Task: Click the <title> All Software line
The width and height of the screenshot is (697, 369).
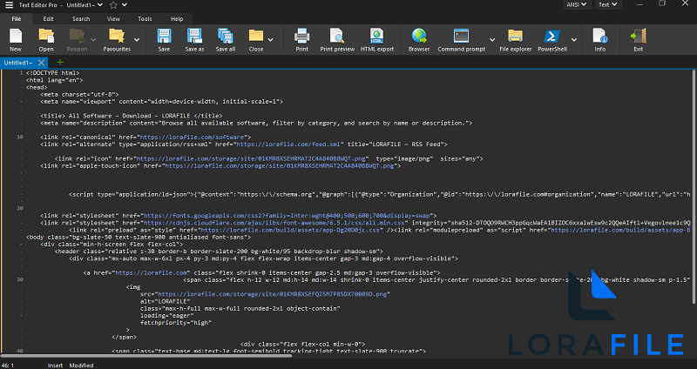Action: click(x=132, y=116)
